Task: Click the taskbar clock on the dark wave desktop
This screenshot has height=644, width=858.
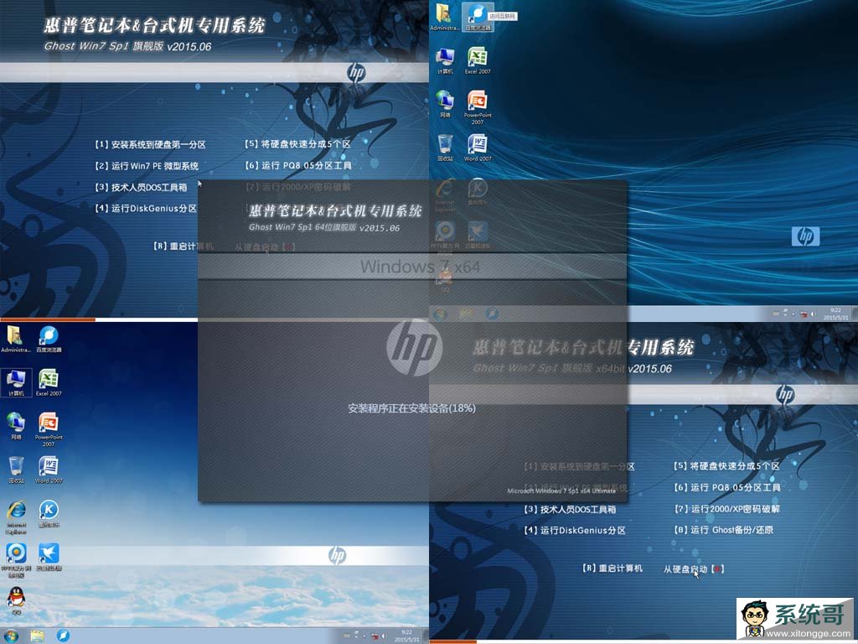Action: [x=835, y=314]
